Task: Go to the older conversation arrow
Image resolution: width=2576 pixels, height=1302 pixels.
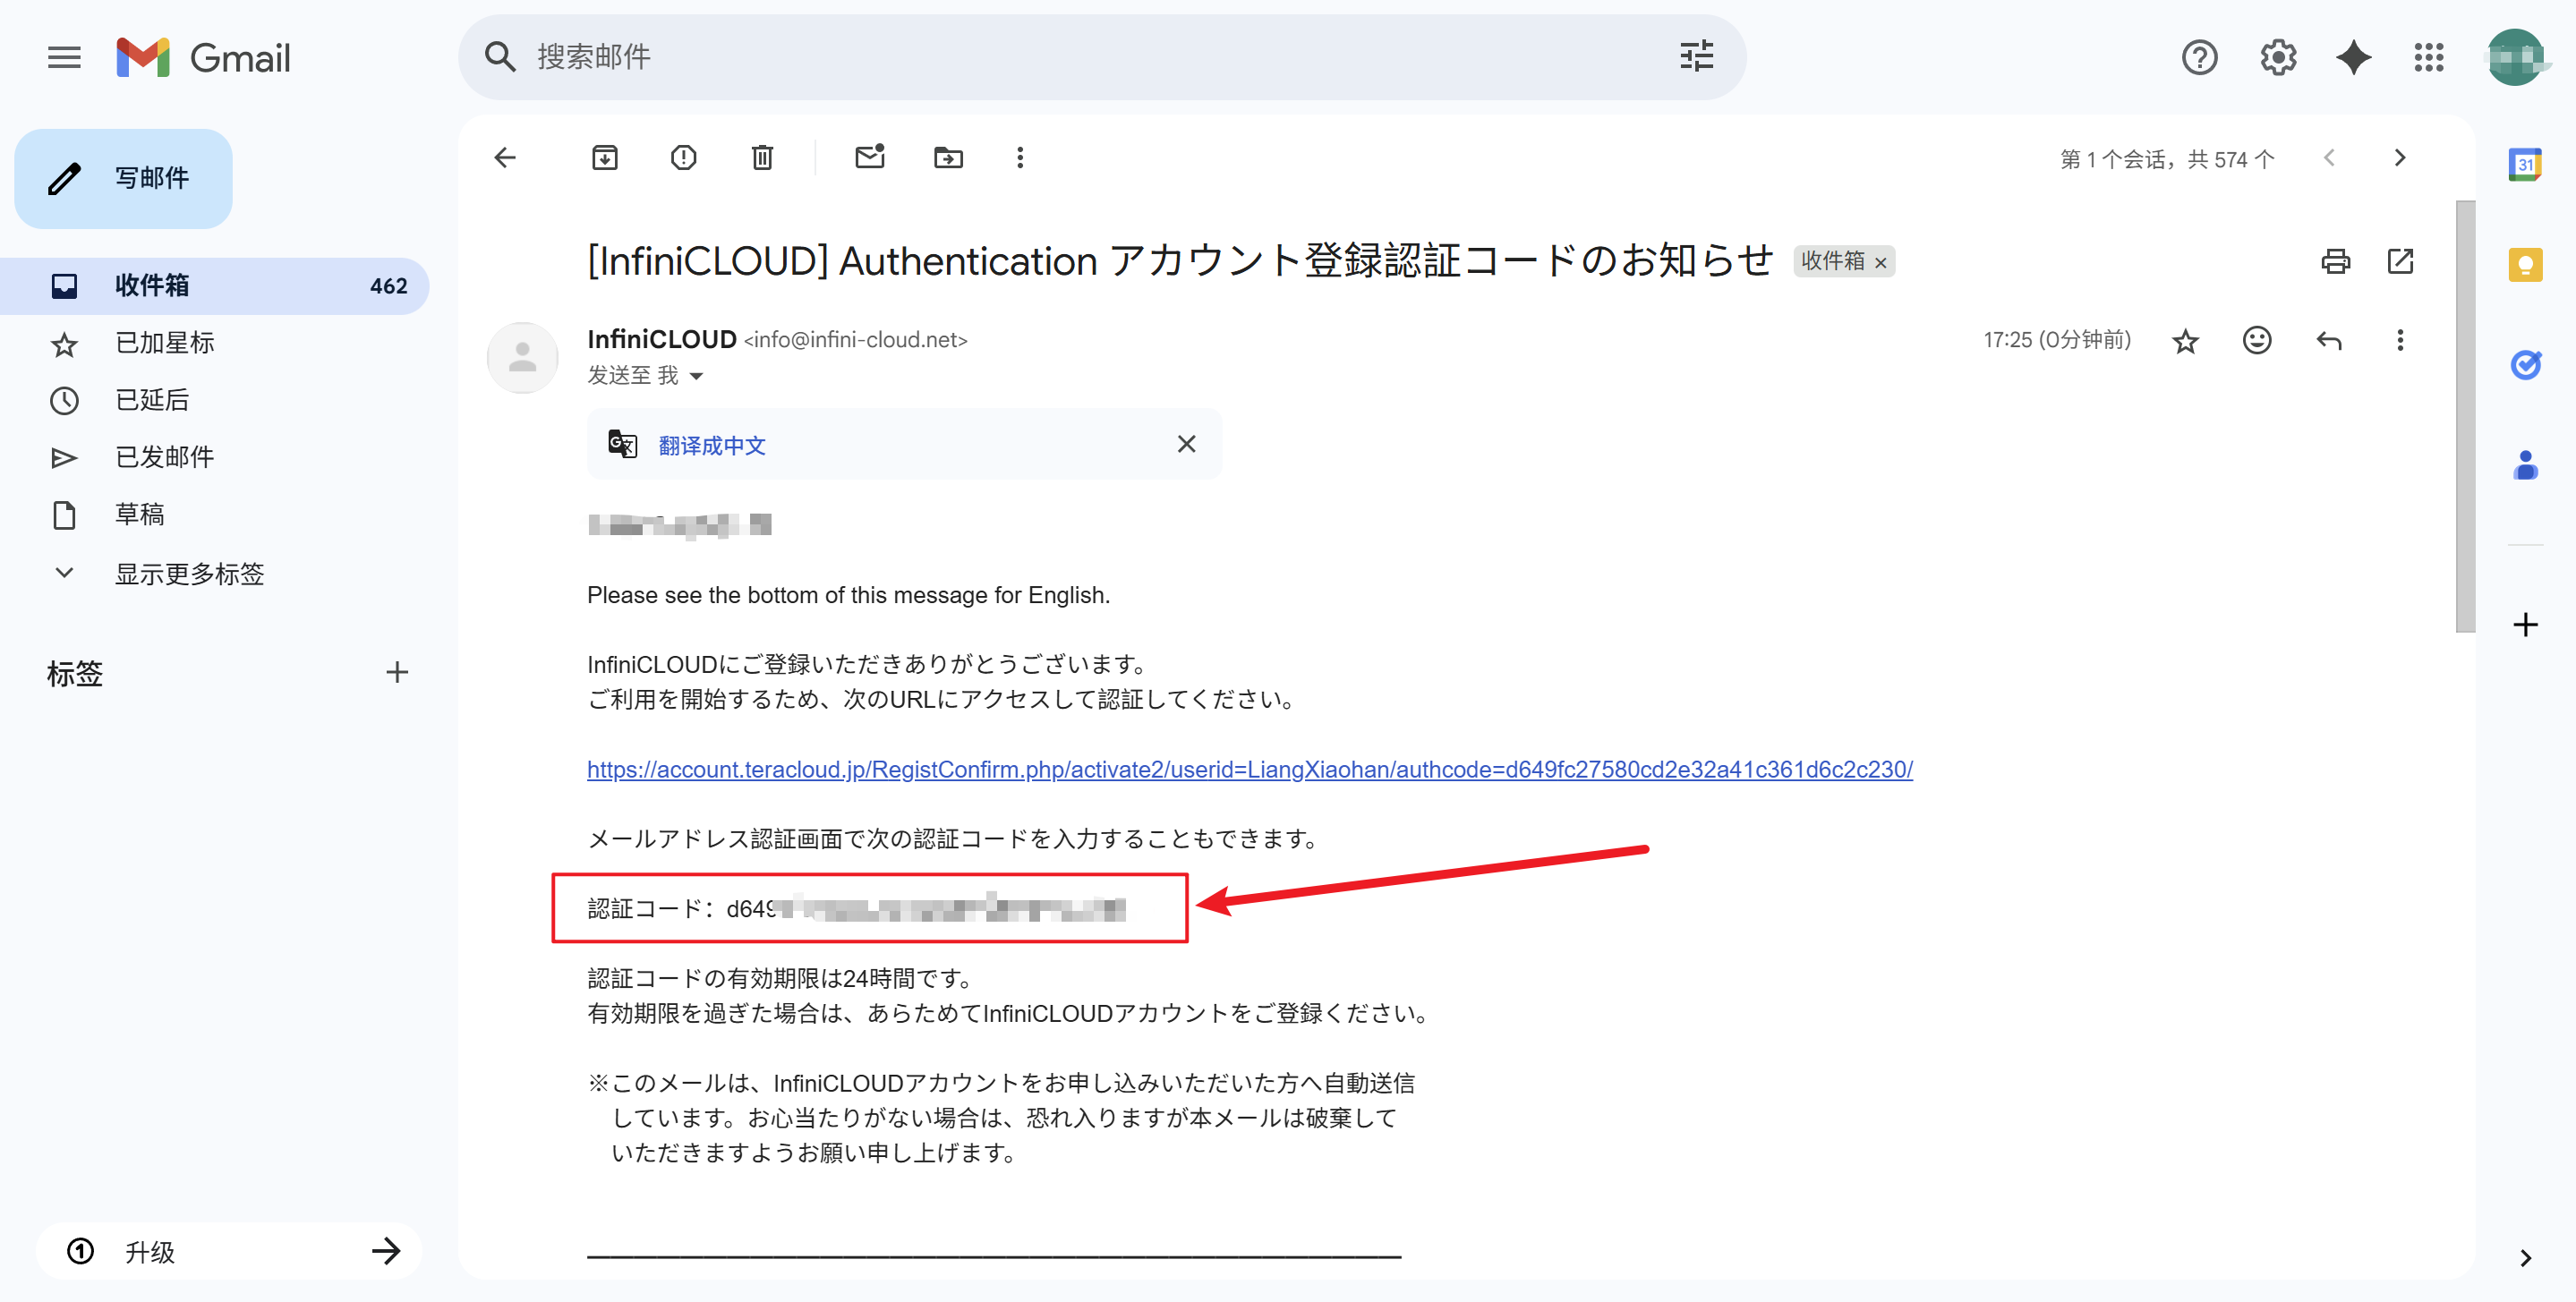Action: click(x=2400, y=157)
